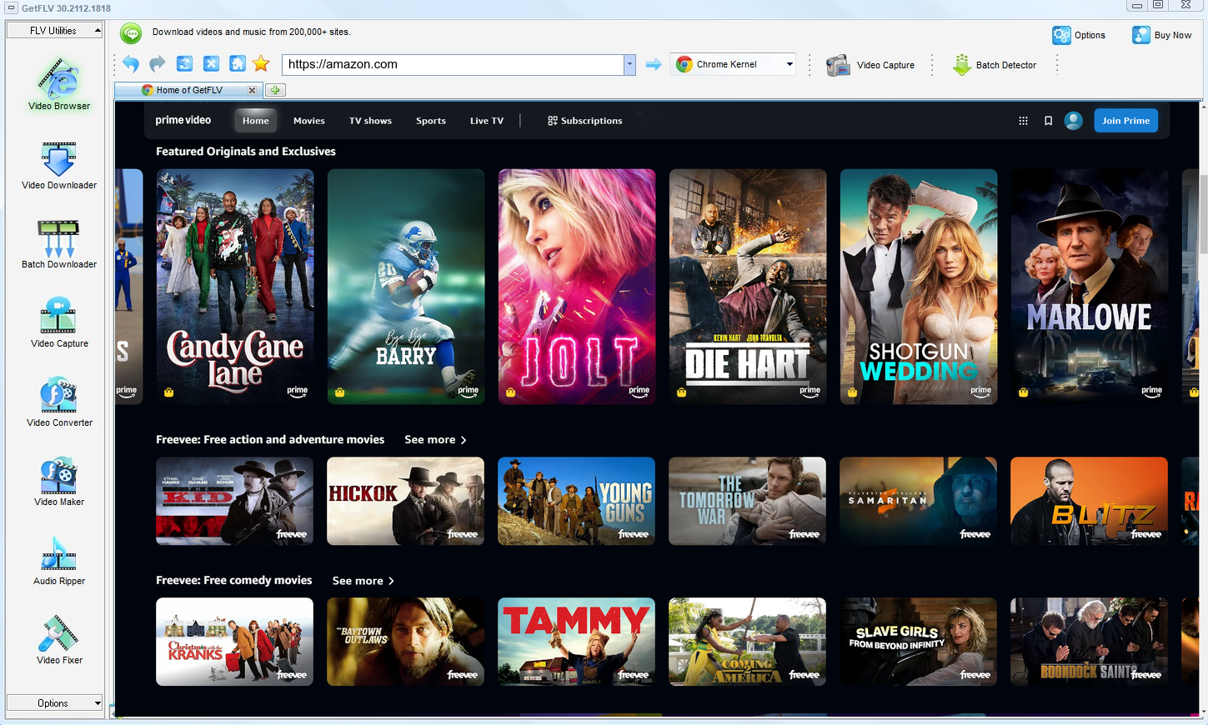This screenshot has height=725, width=1208.
Task: Open Blitz movie thumbnail
Action: 1089,501
